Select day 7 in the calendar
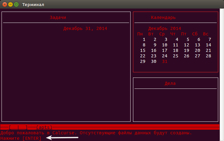 click(x=210, y=39)
